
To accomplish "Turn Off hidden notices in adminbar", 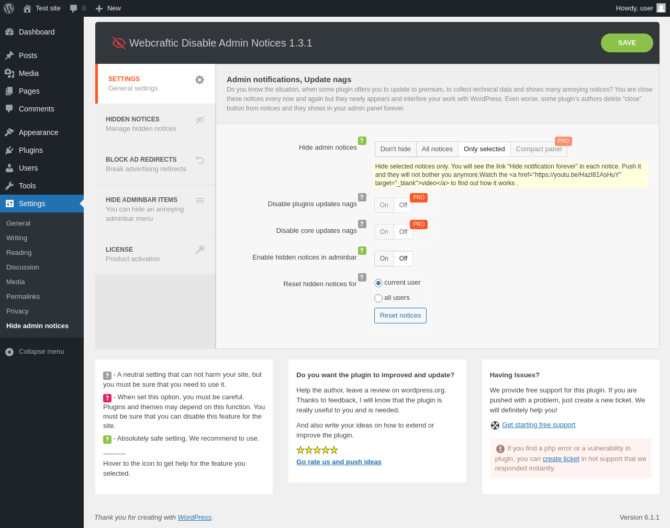I will [403, 259].
